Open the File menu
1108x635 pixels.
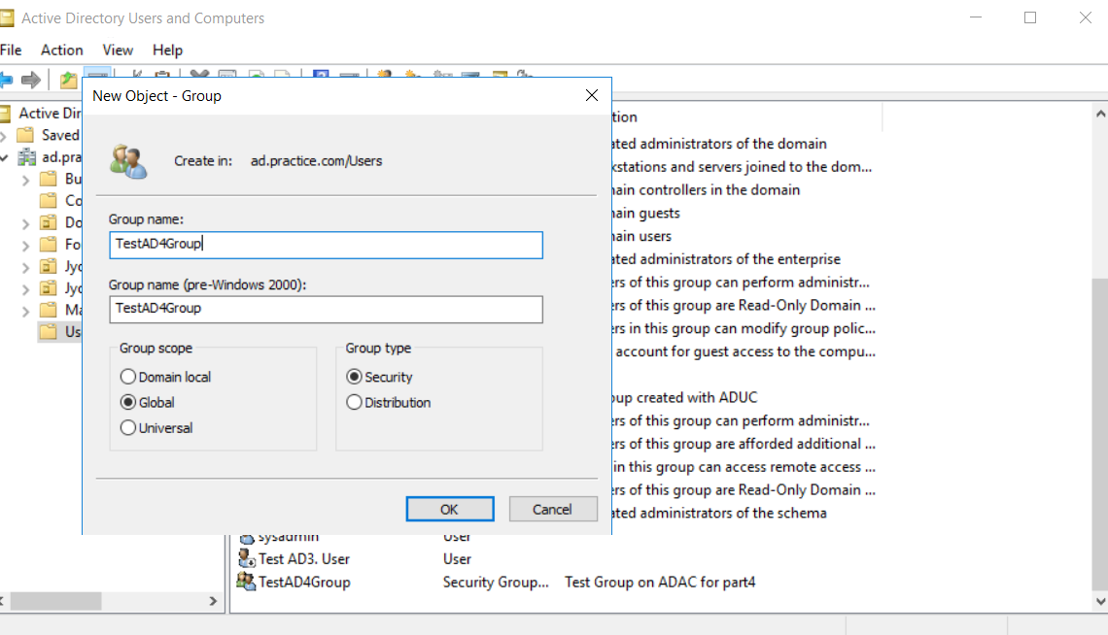point(11,50)
